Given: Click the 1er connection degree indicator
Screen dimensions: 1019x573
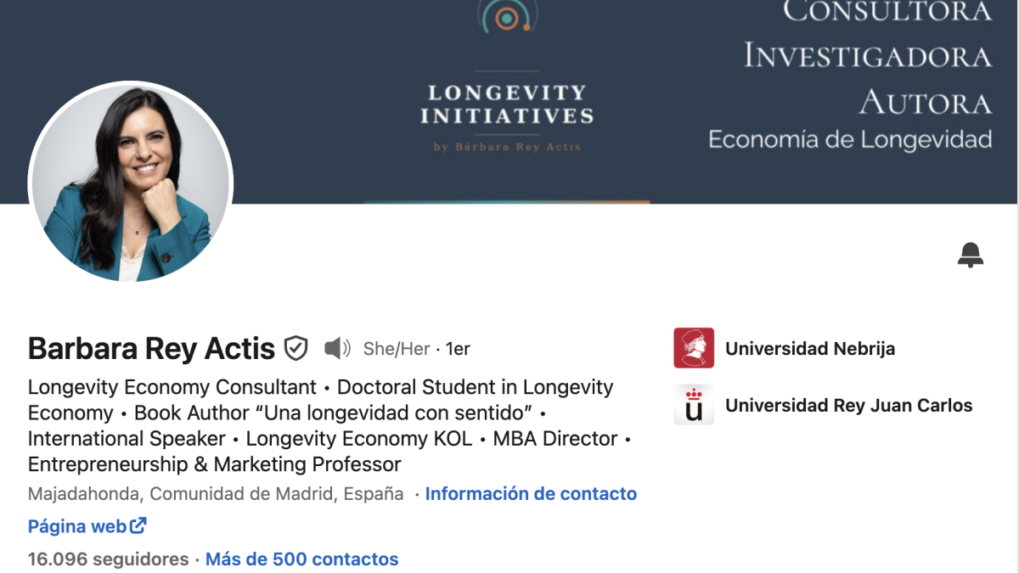Looking at the screenshot, I should pyautogui.click(x=458, y=348).
